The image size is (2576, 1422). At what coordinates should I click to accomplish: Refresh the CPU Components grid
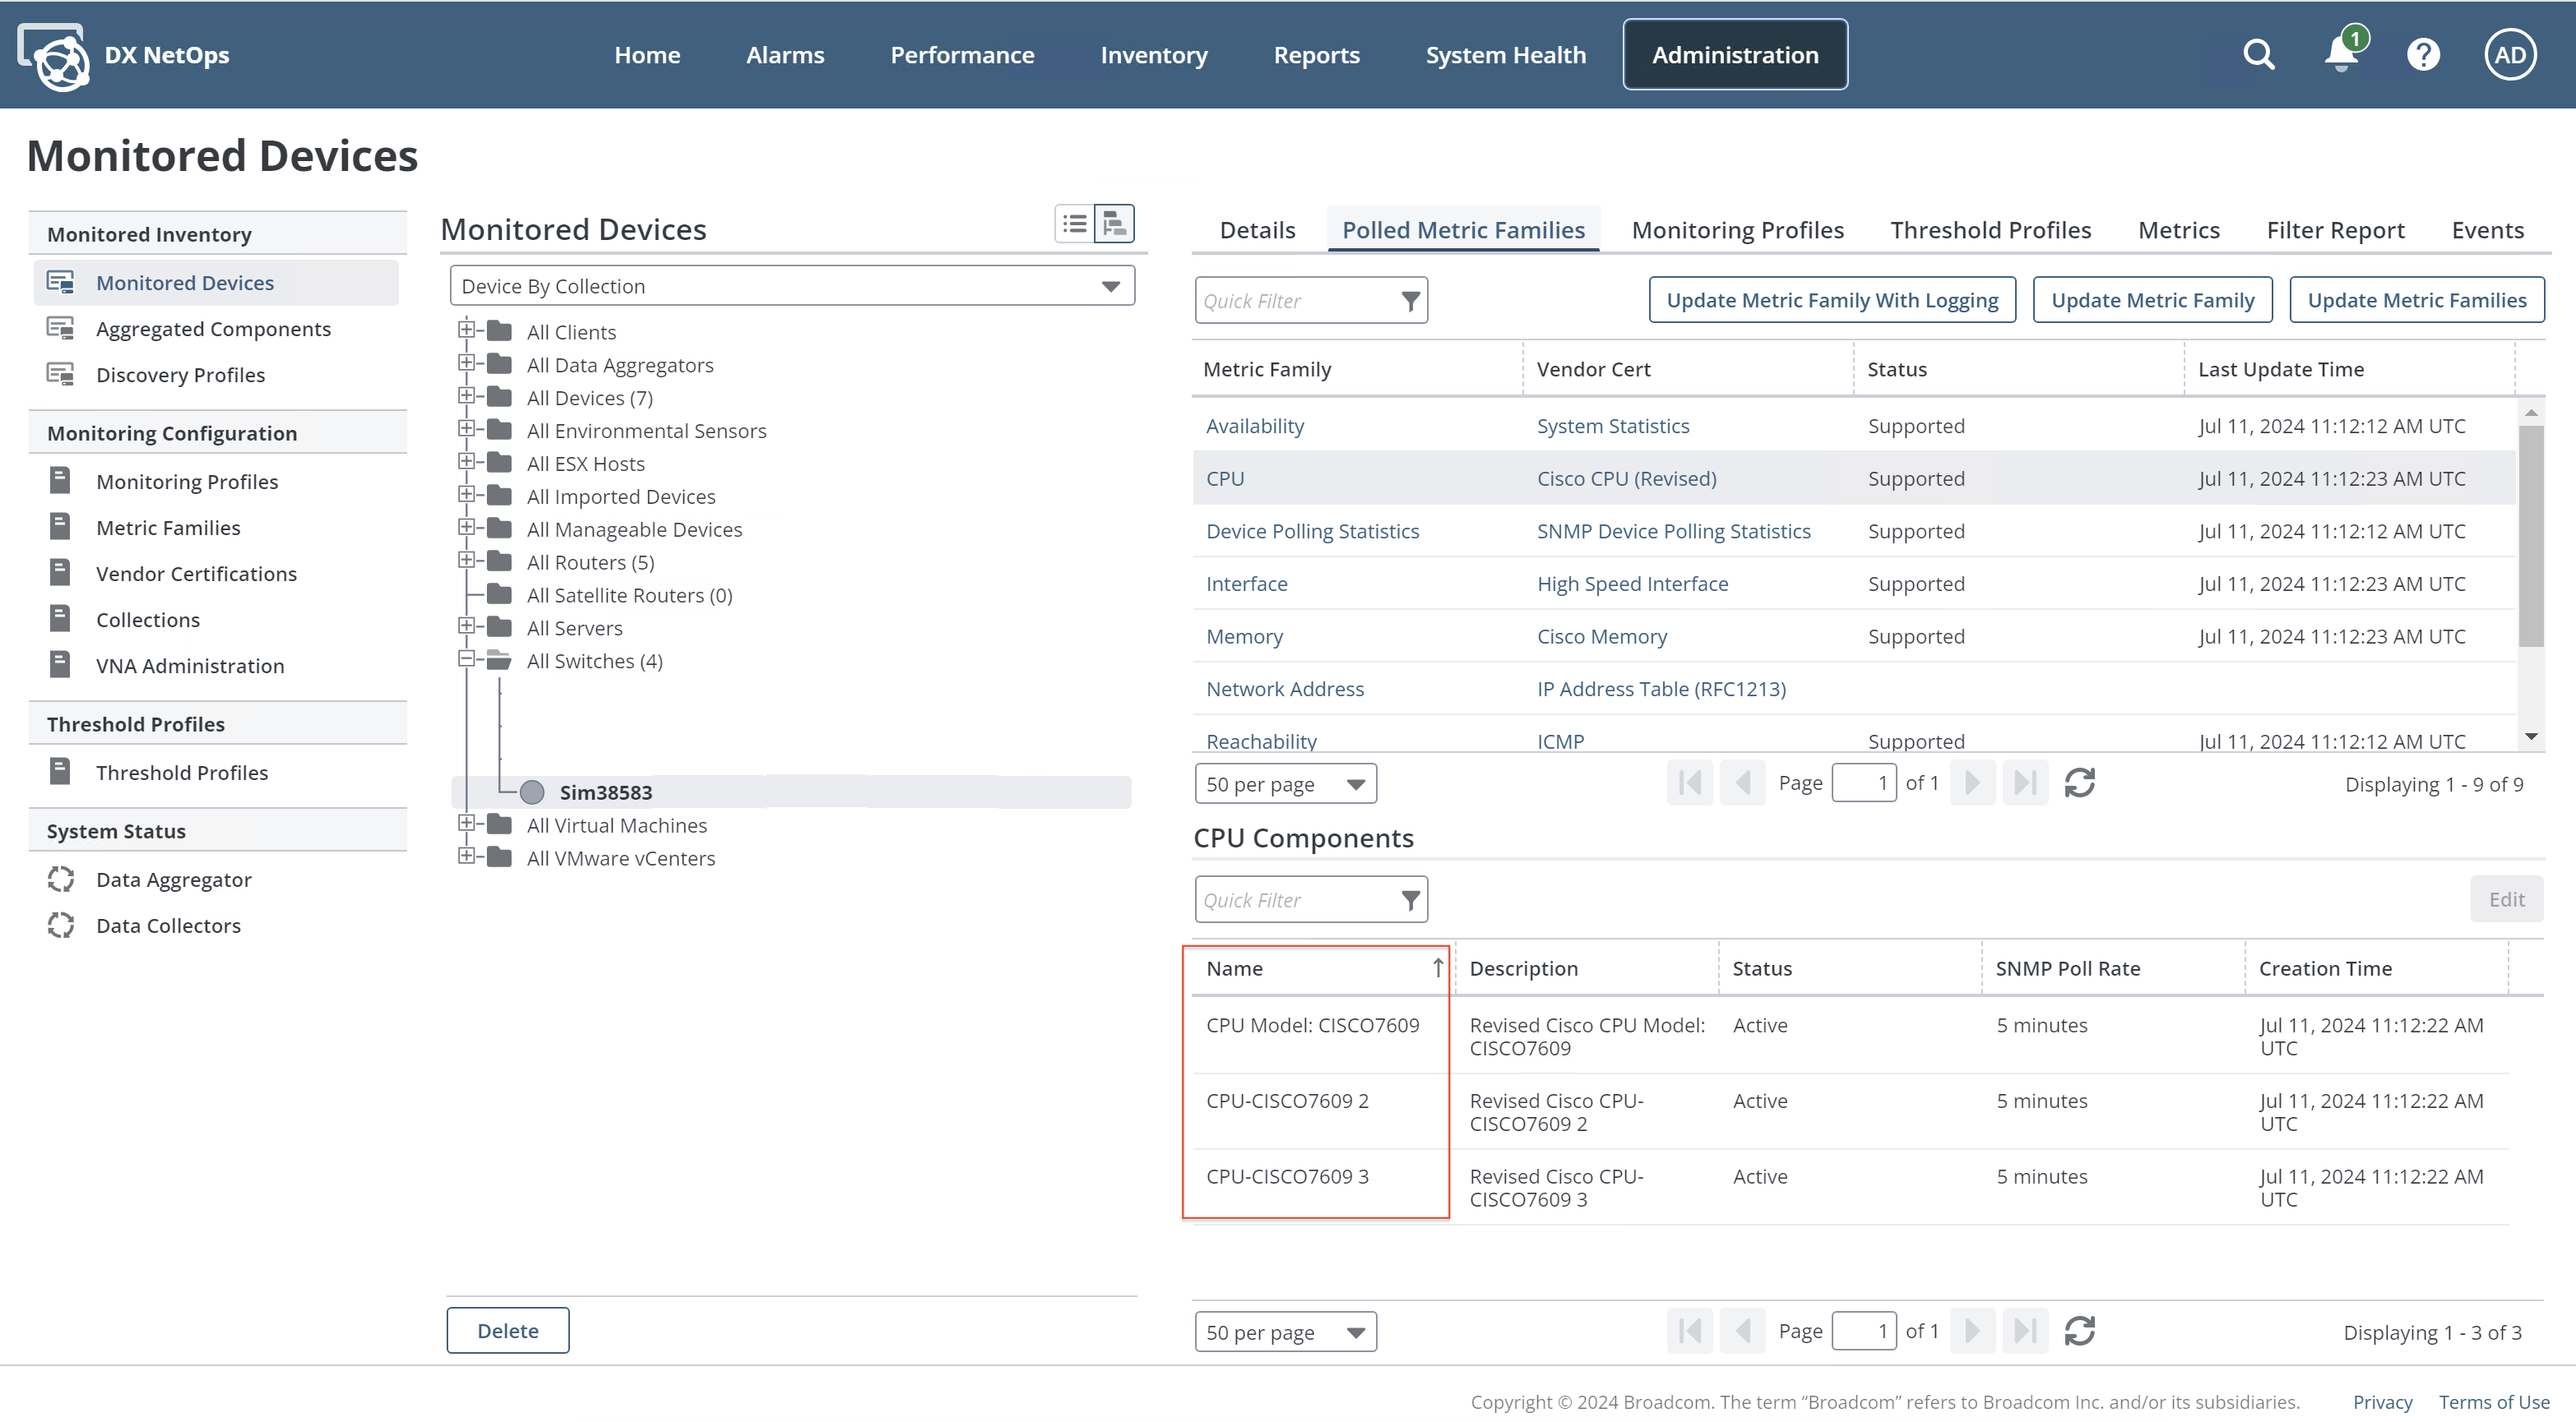[x=2079, y=1330]
